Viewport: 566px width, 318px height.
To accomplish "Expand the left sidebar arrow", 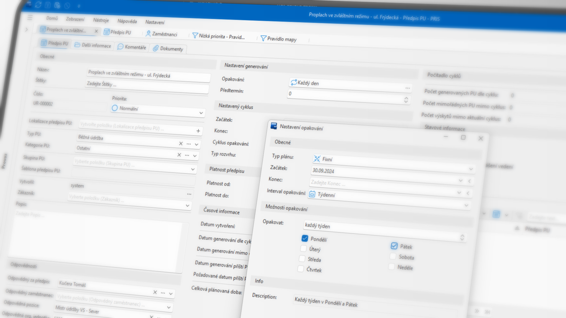I will (x=27, y=29).
